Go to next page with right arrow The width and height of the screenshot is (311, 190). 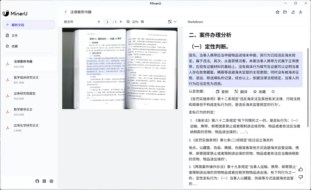[x=121, y=22]
